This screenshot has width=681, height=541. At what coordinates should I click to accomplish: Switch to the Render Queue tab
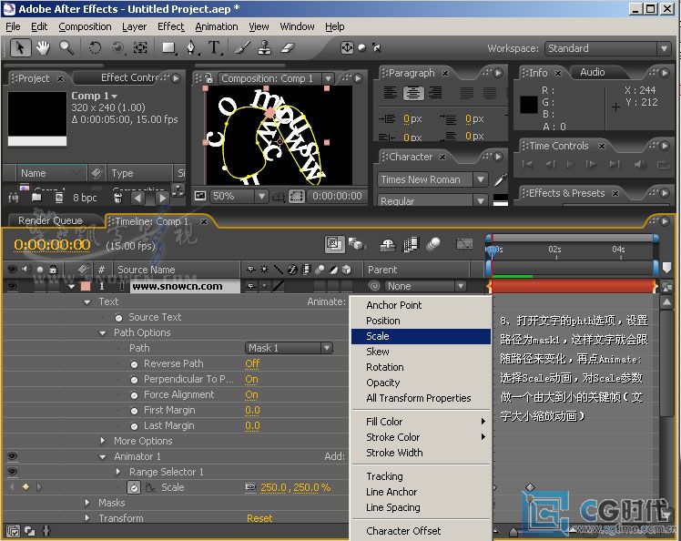point(50,220)
